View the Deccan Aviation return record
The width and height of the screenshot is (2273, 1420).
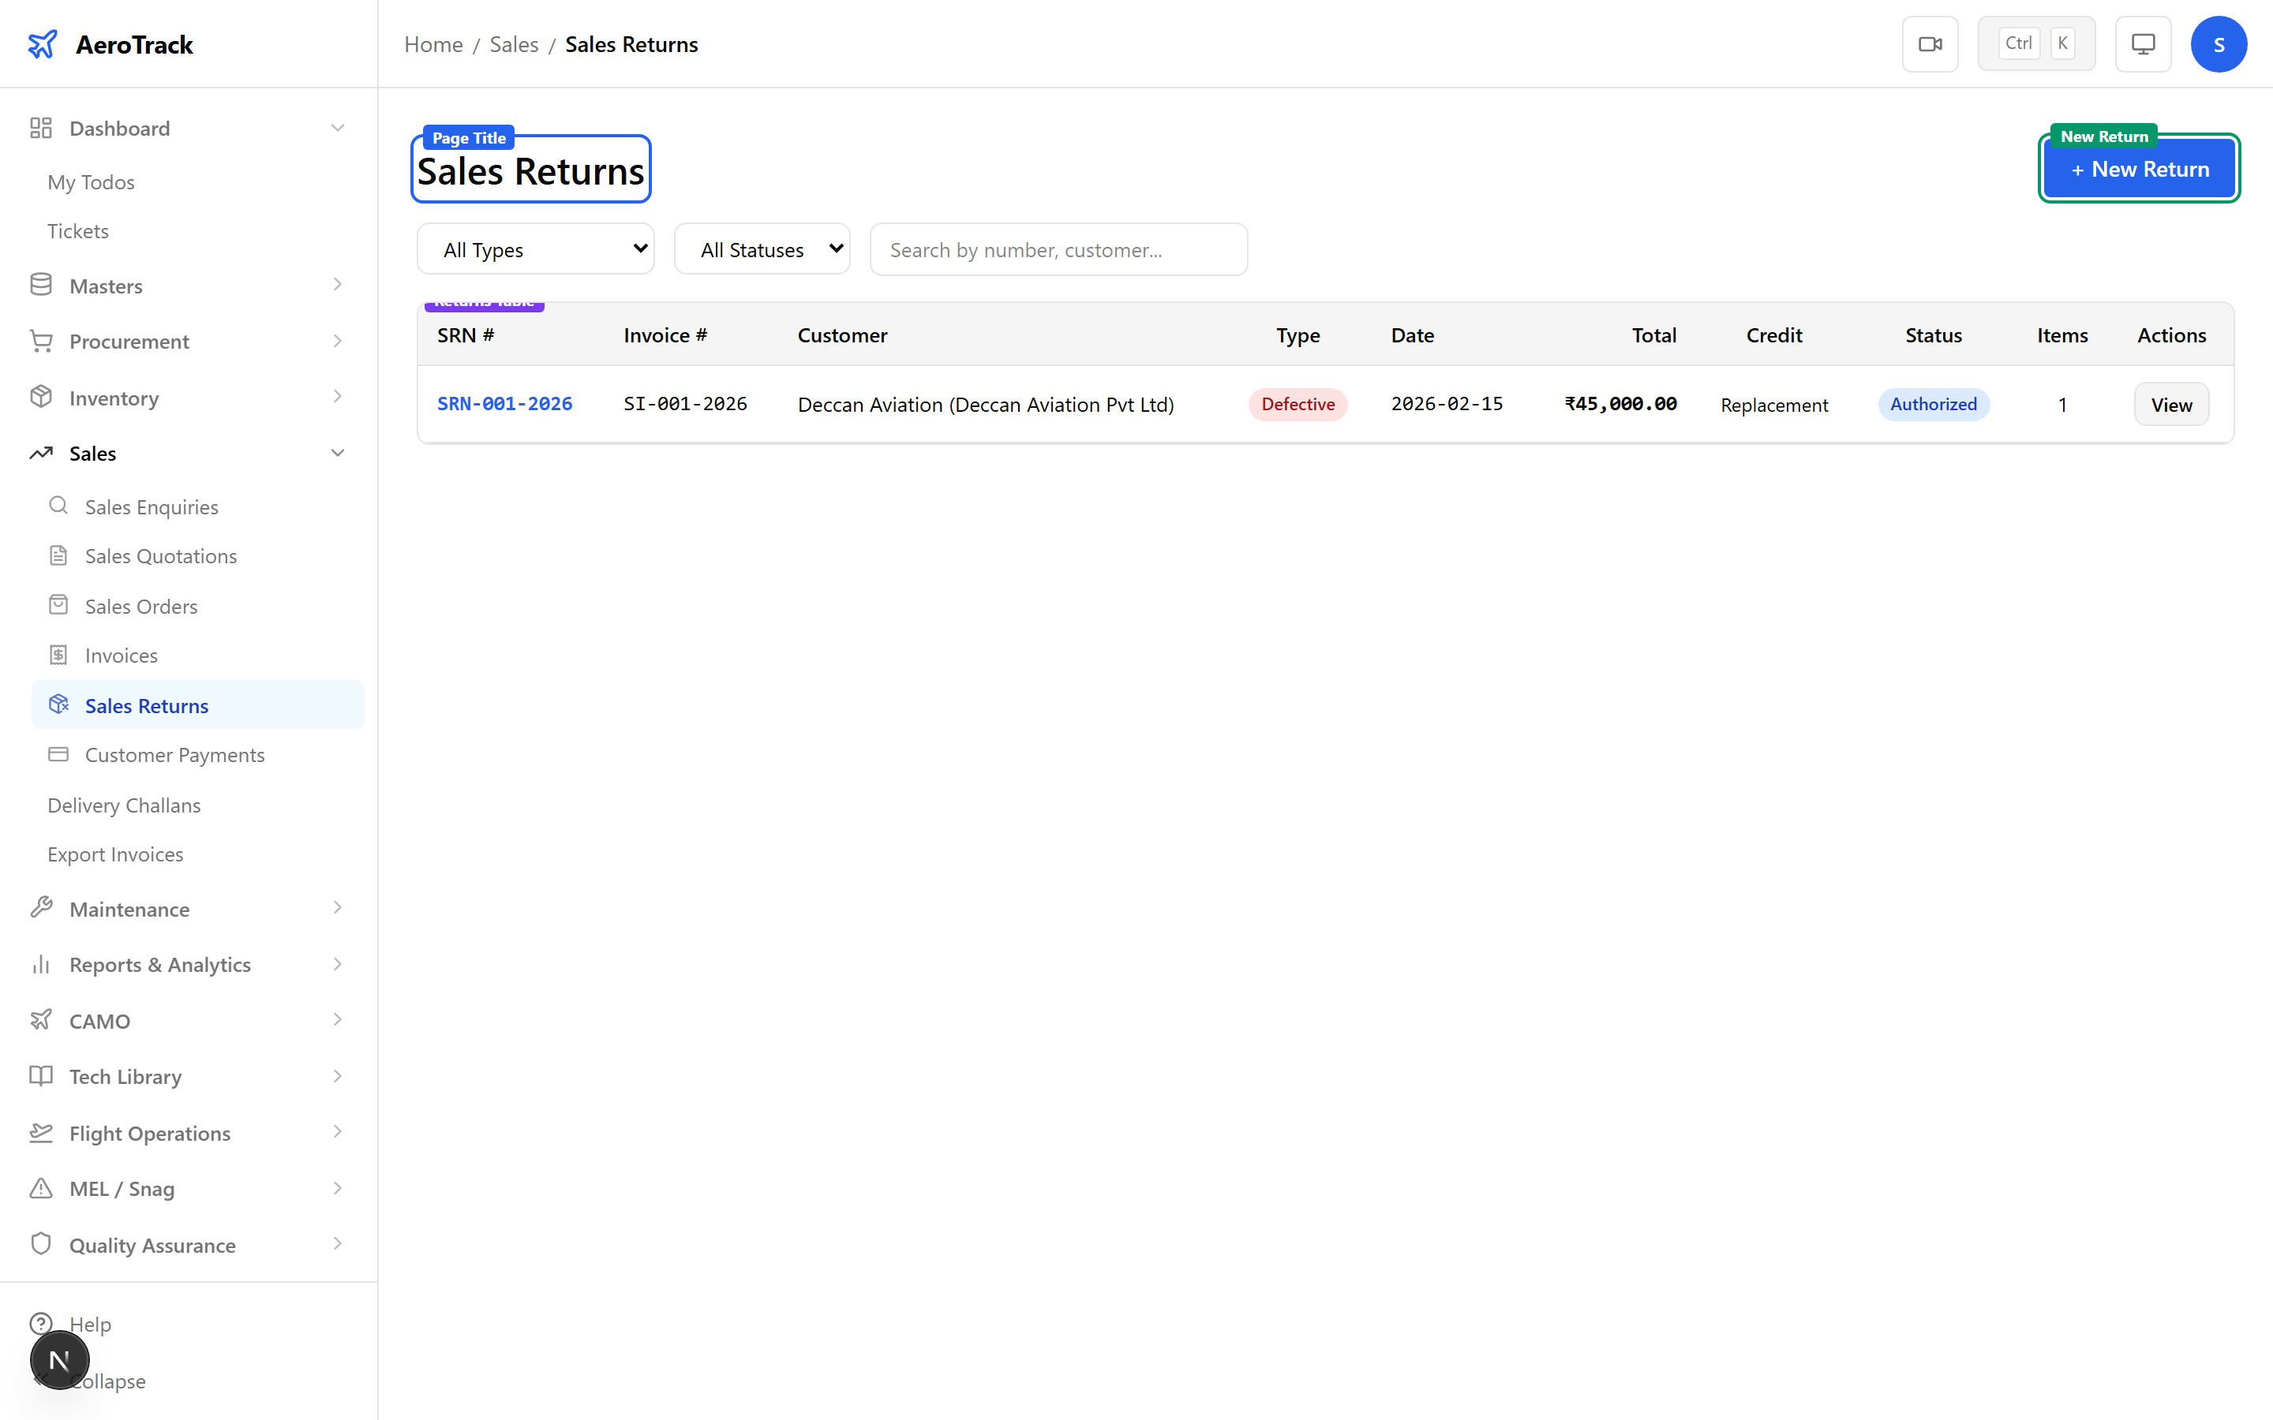coord(2171,404)
